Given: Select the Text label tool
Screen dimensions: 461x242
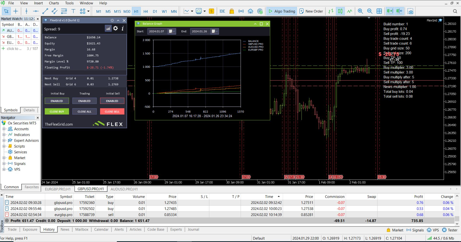Looking at the screenshot, I should tap(73, 11).
